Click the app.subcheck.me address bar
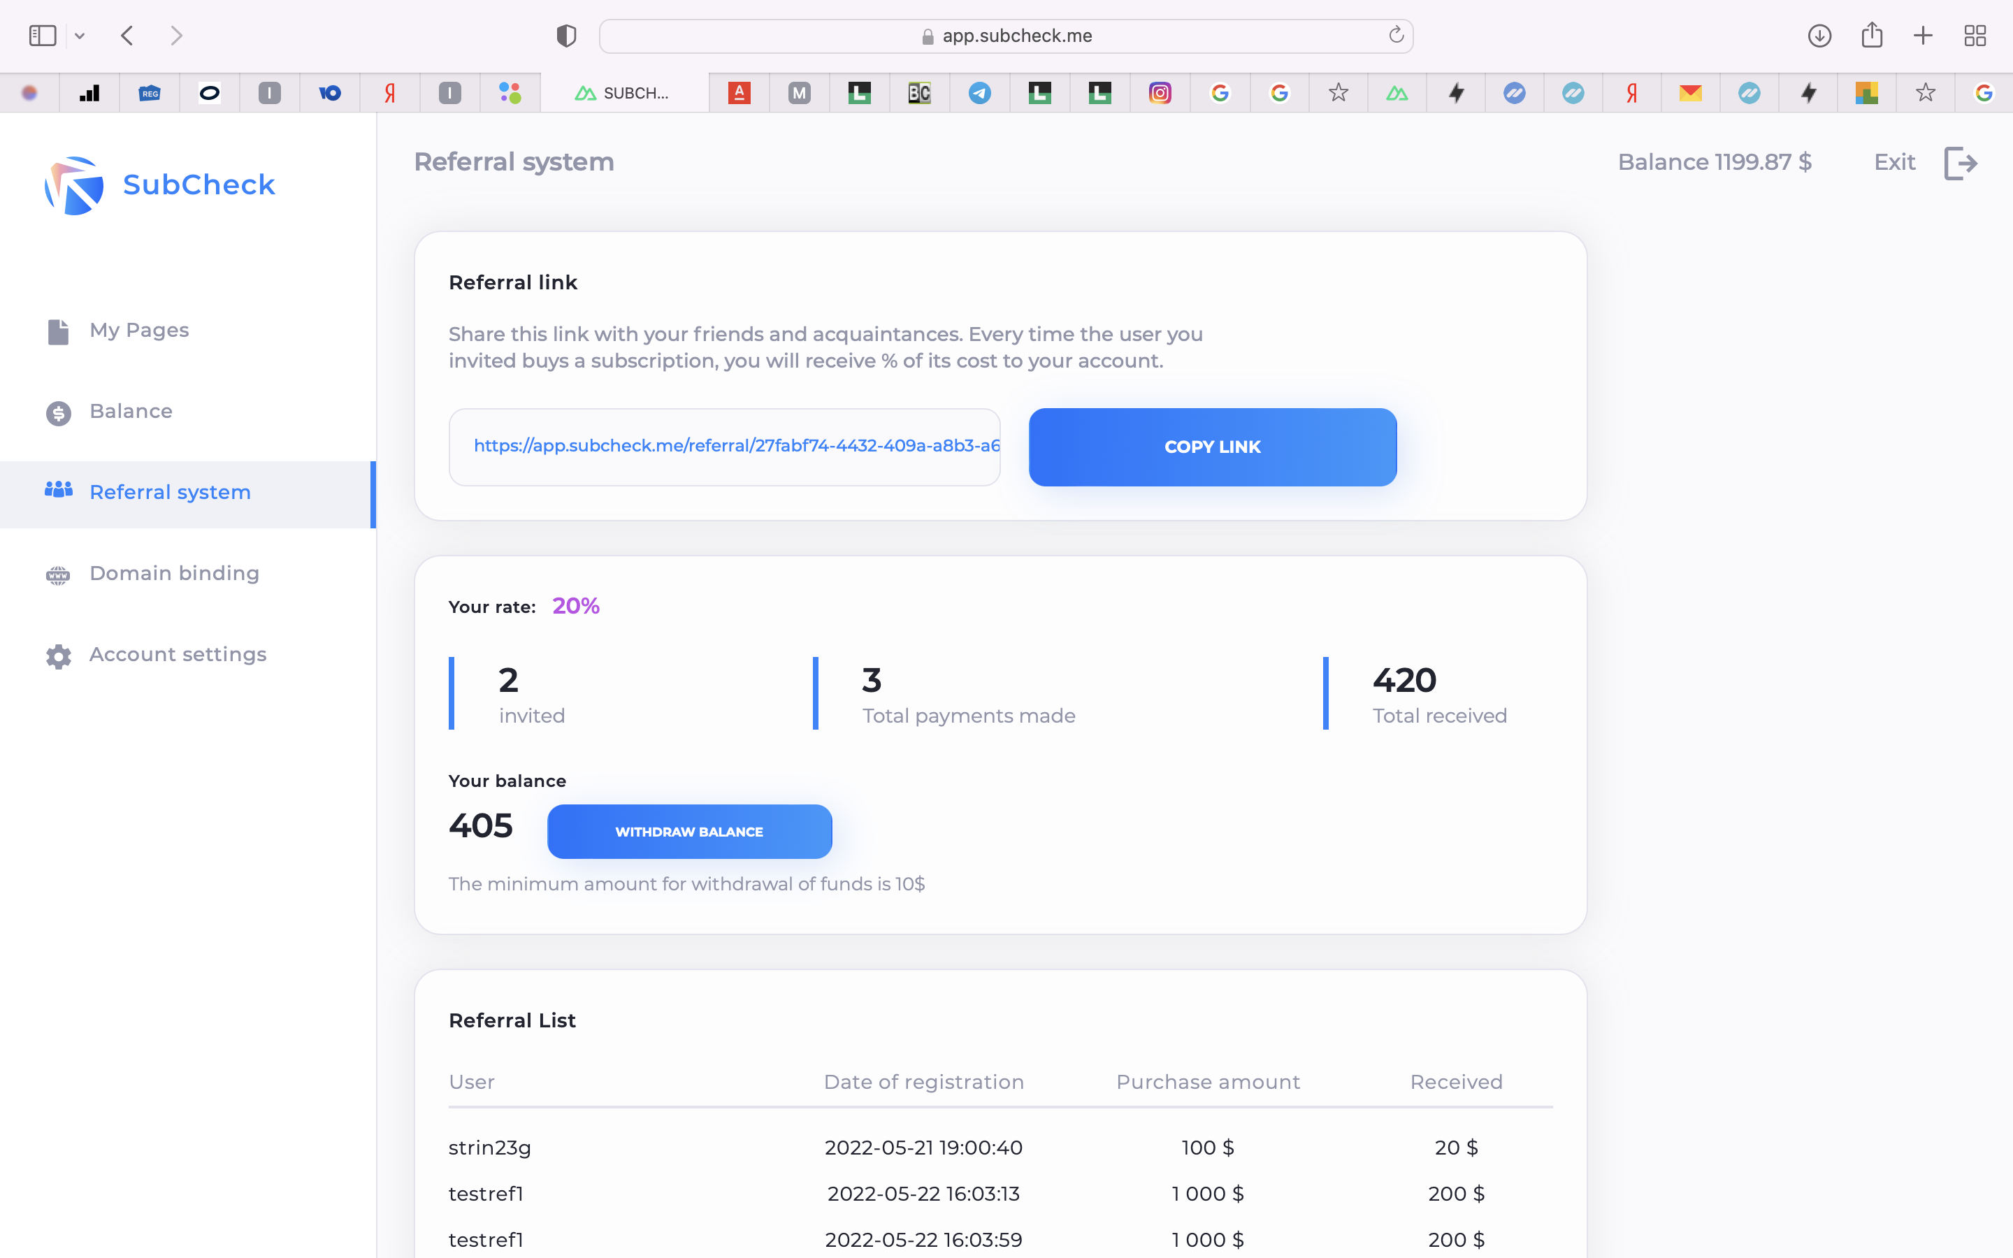This screenshot has height=1258, width=2013. click(1006, 36)
